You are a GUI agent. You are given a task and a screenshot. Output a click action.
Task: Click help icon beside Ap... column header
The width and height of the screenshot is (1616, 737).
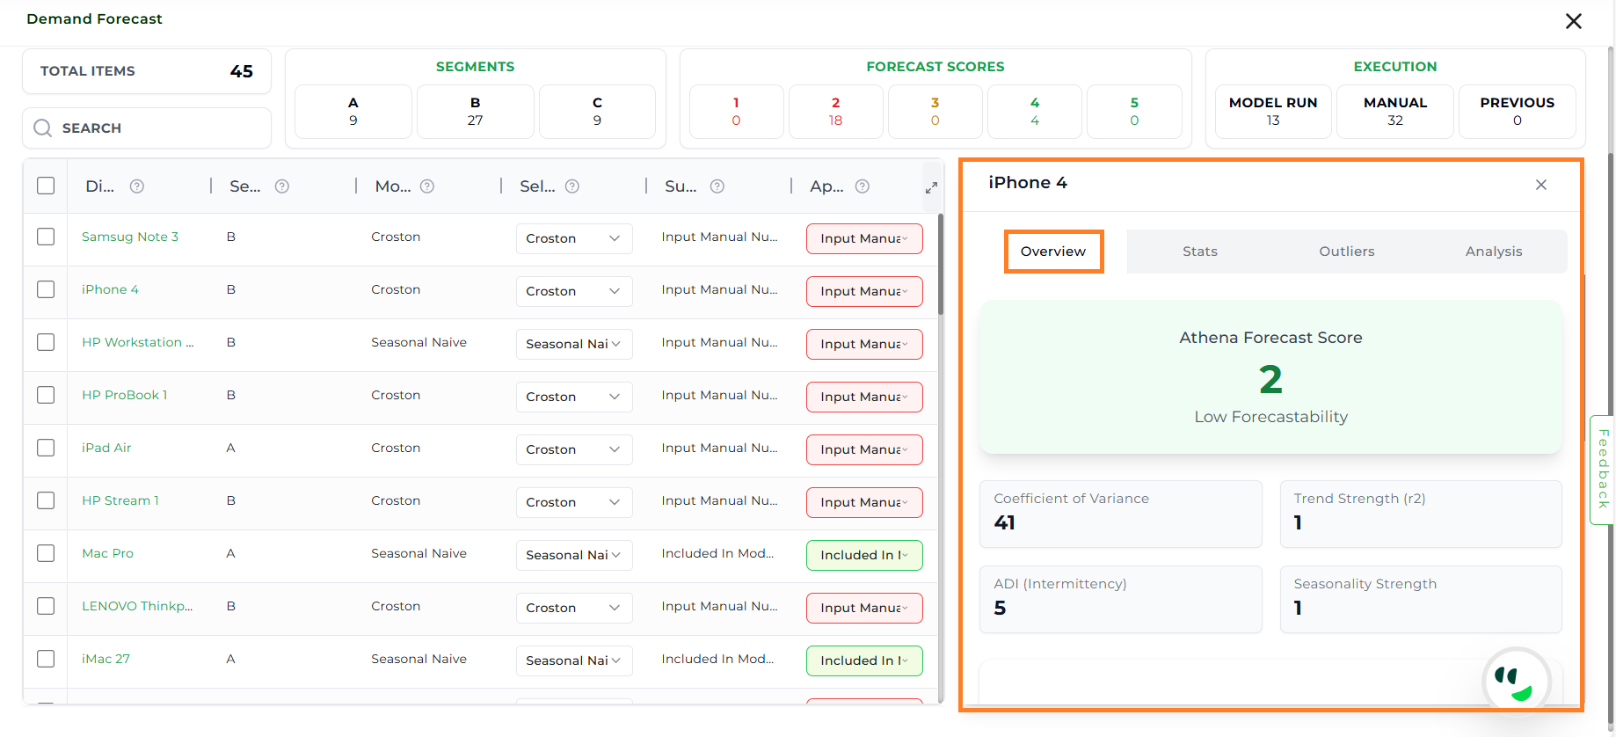[x=863, y=186]
